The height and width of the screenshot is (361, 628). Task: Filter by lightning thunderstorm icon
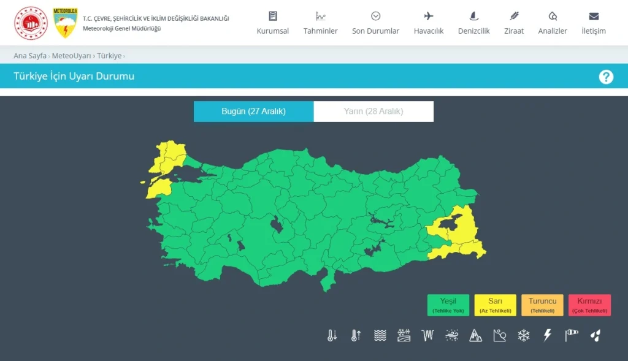click(548, 335)
